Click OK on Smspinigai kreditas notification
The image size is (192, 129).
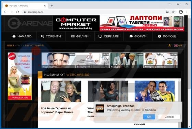pos(149,117)
